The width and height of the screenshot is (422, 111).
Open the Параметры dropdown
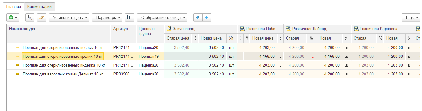coord(107,17)
